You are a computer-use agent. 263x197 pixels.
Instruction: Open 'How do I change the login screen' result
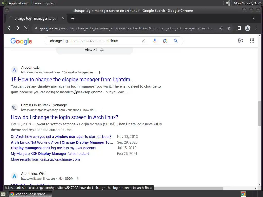tap(64, 117)
